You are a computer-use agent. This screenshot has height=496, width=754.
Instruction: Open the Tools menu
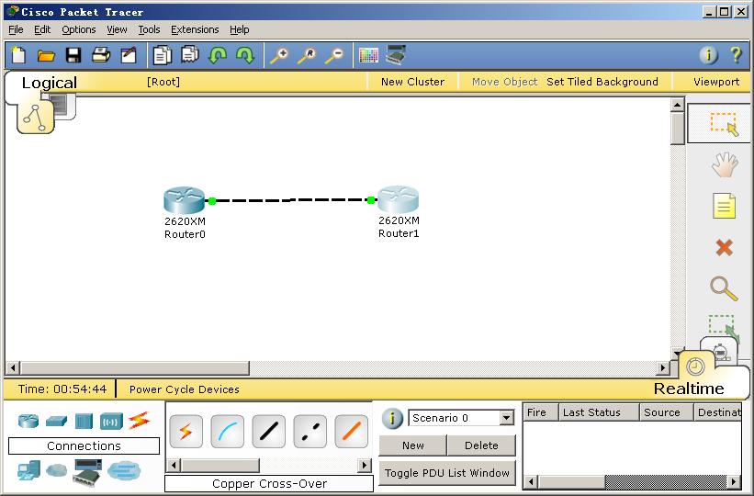(x=149, y=29)
